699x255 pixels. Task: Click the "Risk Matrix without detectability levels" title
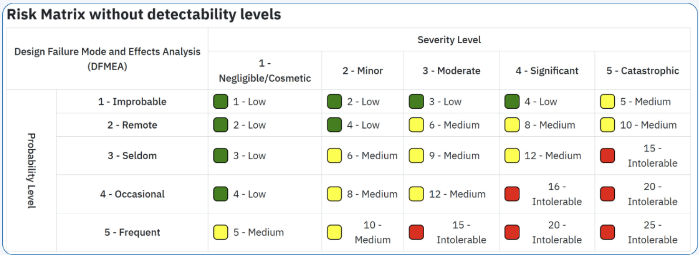(x=144, y=15)
